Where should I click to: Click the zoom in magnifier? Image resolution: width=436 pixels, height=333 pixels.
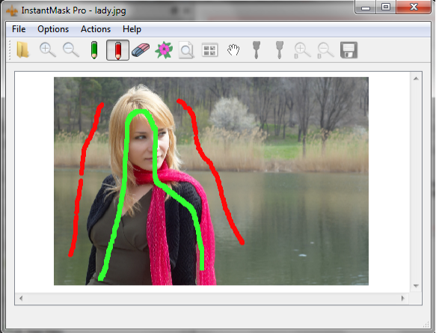(x=48, y=50)
